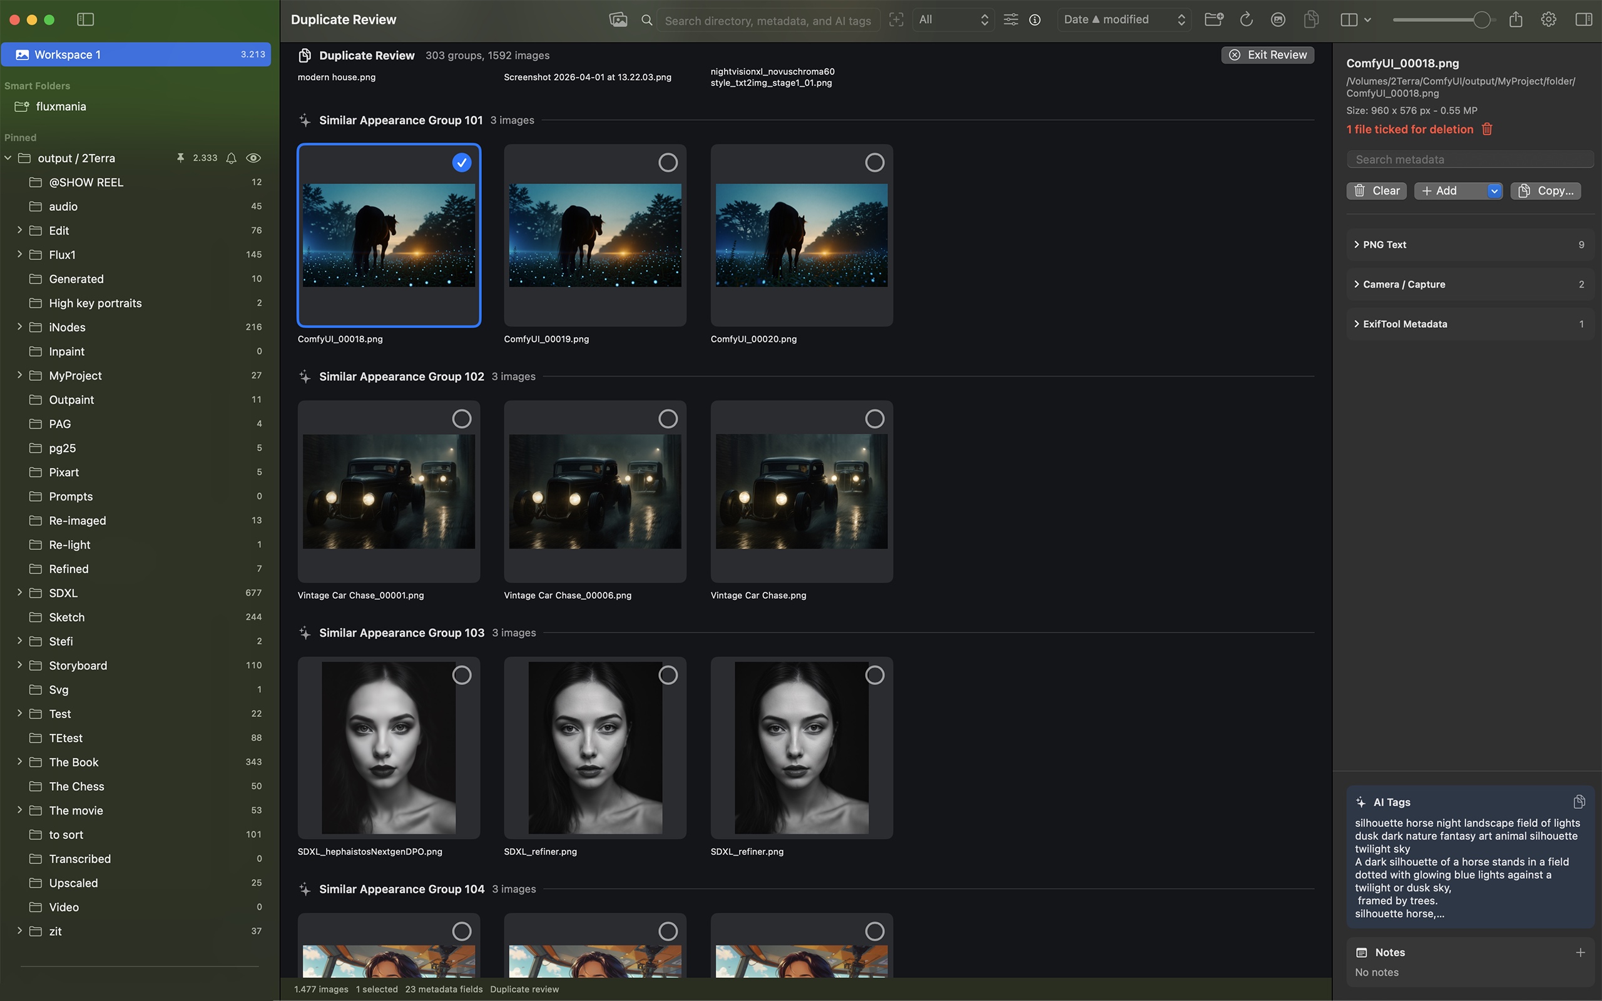The width and height of the screenshot is (1602, 1001).
Task: Click the search magnifier icon
Action: [x=647, y=21]
